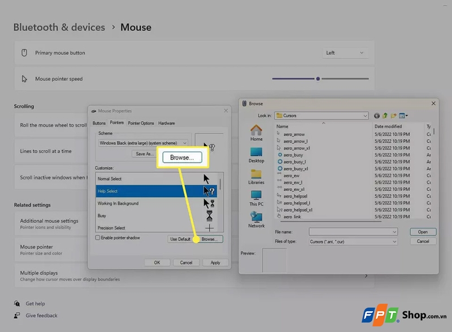Click the Use Default button
This screenshot has height=332, width=452.
180,239
